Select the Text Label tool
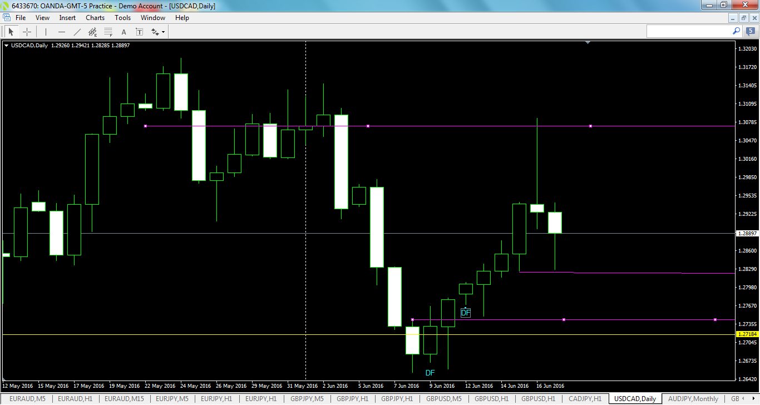The image size is (760, 405). (x=139, y=31)
